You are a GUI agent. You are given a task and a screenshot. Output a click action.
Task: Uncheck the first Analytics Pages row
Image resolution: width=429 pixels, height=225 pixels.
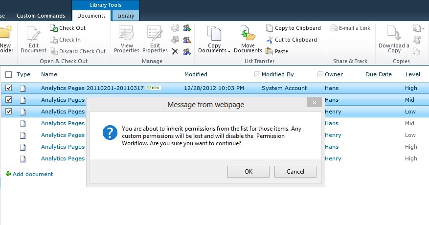(9, 88)
